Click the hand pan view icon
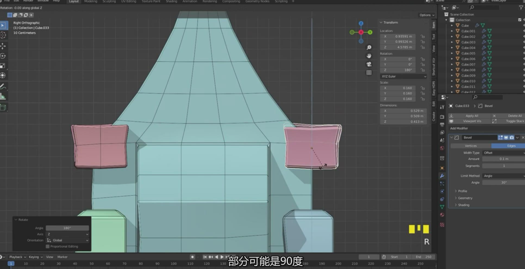This screenshot has width=525, height=269. (369, 56)
